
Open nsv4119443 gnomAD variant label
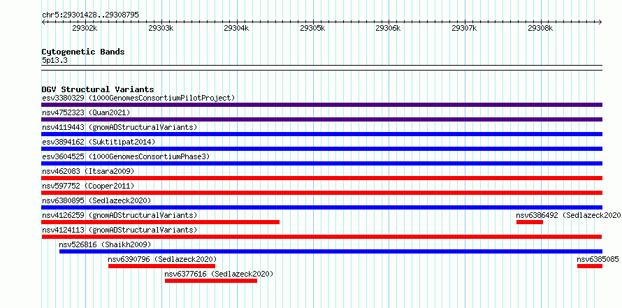pos(120,127)
